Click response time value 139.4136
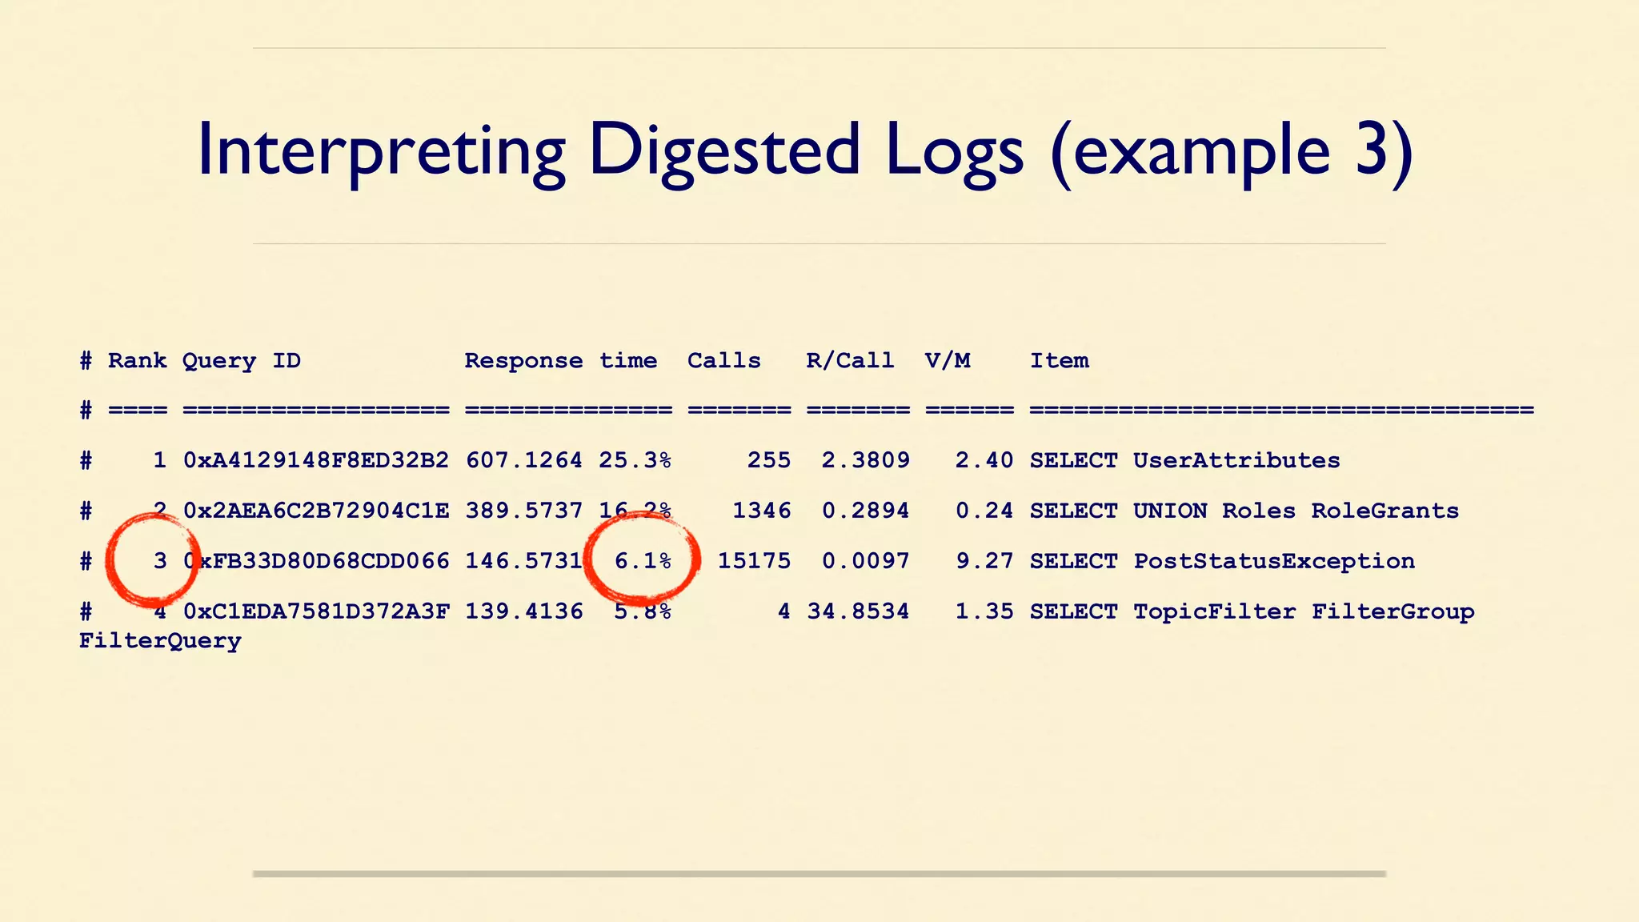 [x=524, y=611]
